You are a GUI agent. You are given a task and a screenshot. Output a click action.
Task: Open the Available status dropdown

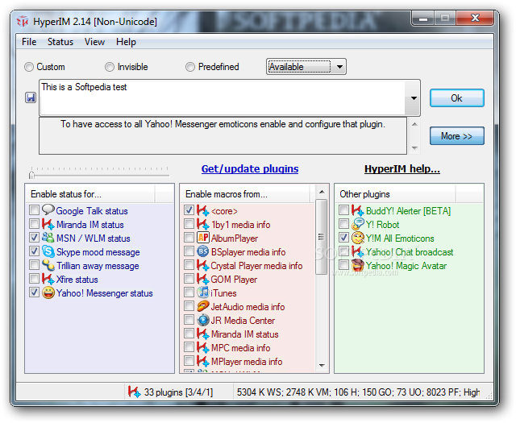coord(339,67)
